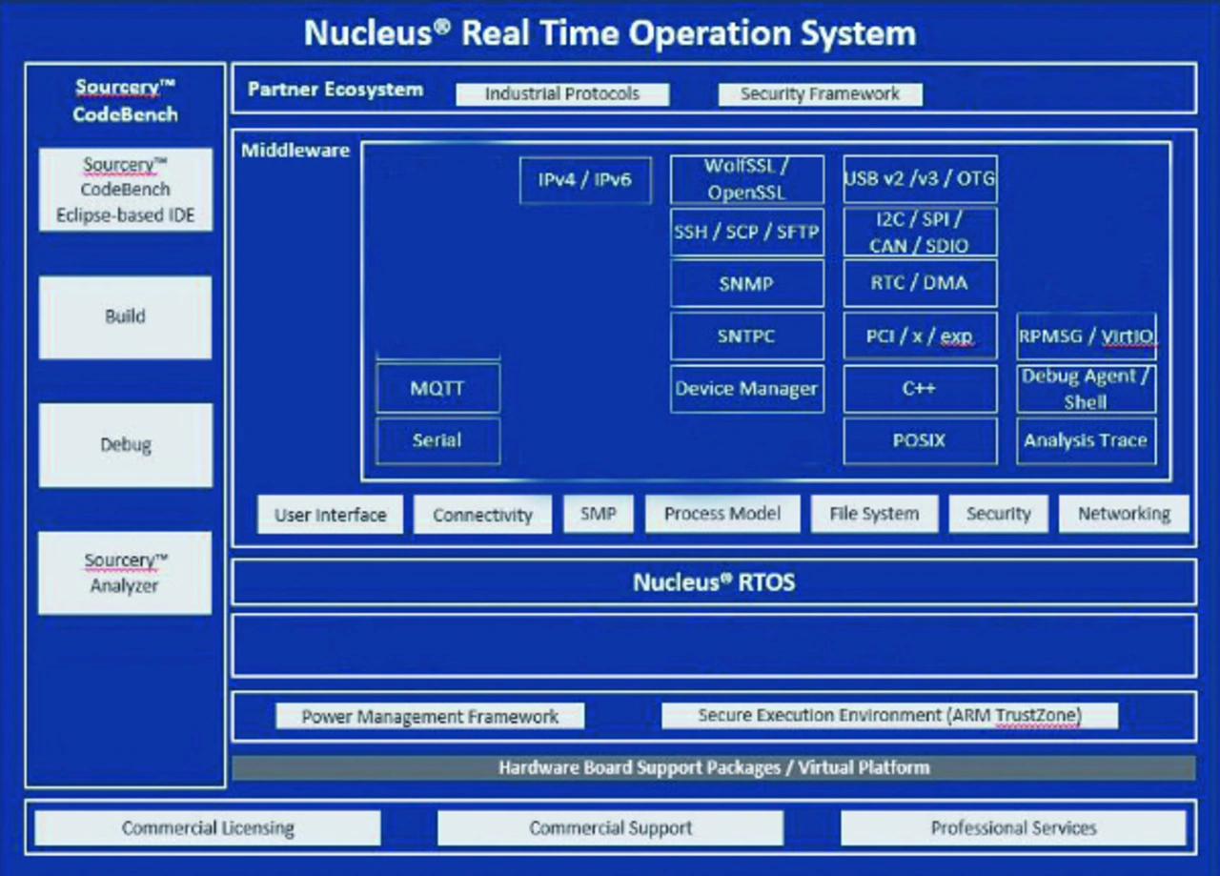Click the Security Framework box

click(x=820, y=94)
